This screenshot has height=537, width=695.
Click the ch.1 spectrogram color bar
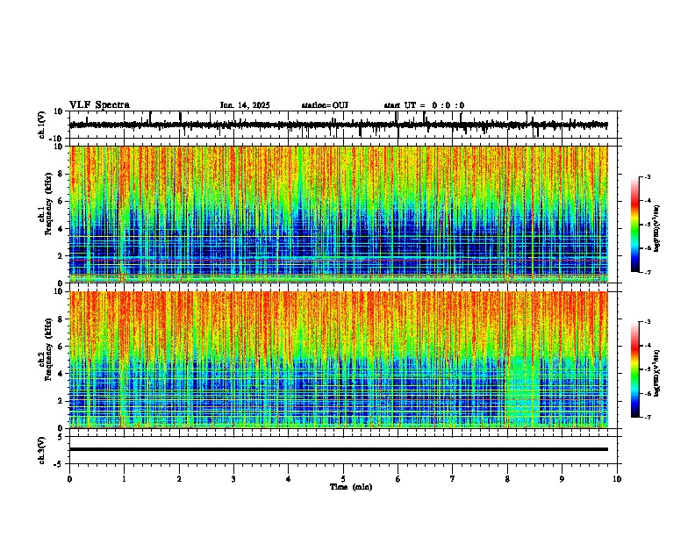[635, 225]
